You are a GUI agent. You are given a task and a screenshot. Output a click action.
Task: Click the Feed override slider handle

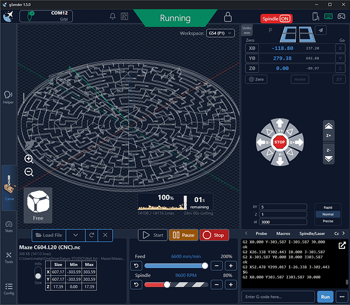pos(204,266)
